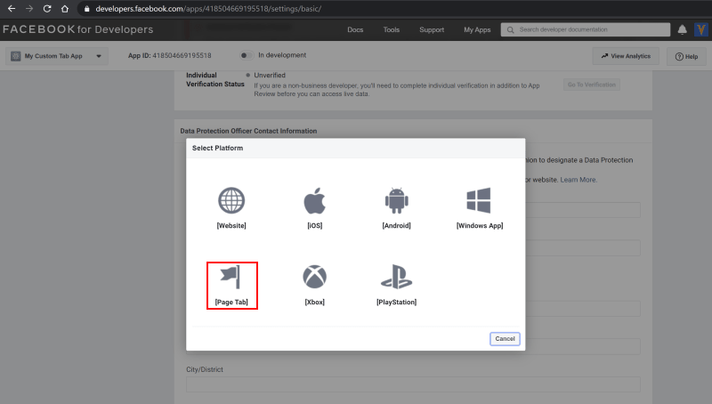Open the Support menu item
Screen dimensions: 712x404
point(432,29)
